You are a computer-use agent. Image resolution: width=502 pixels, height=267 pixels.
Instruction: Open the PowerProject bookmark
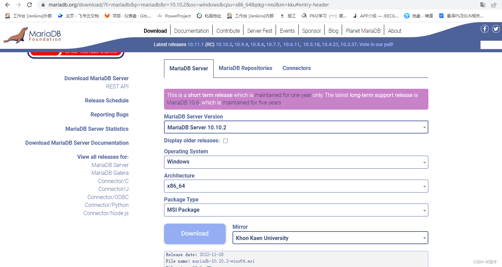coord(174,16)
